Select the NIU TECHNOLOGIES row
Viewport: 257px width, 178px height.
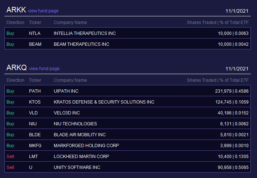coord(128,124)
